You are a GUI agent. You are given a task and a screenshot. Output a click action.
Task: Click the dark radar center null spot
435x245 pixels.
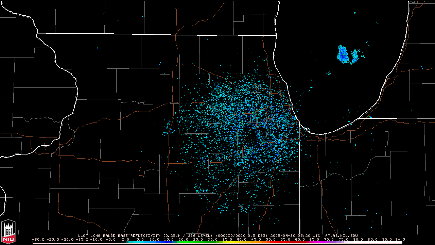coord(252,138)
